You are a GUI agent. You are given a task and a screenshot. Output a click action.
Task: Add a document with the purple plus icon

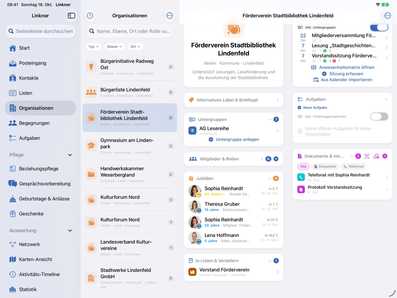coord(385,156)
